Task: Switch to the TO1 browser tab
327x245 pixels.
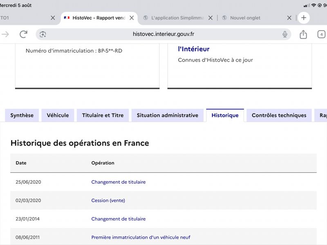Action: tap(4, 18)
